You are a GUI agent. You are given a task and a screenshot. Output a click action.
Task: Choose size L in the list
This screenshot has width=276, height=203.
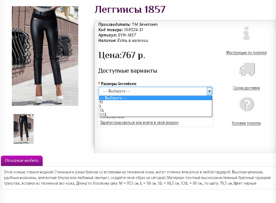coord(155,106)
